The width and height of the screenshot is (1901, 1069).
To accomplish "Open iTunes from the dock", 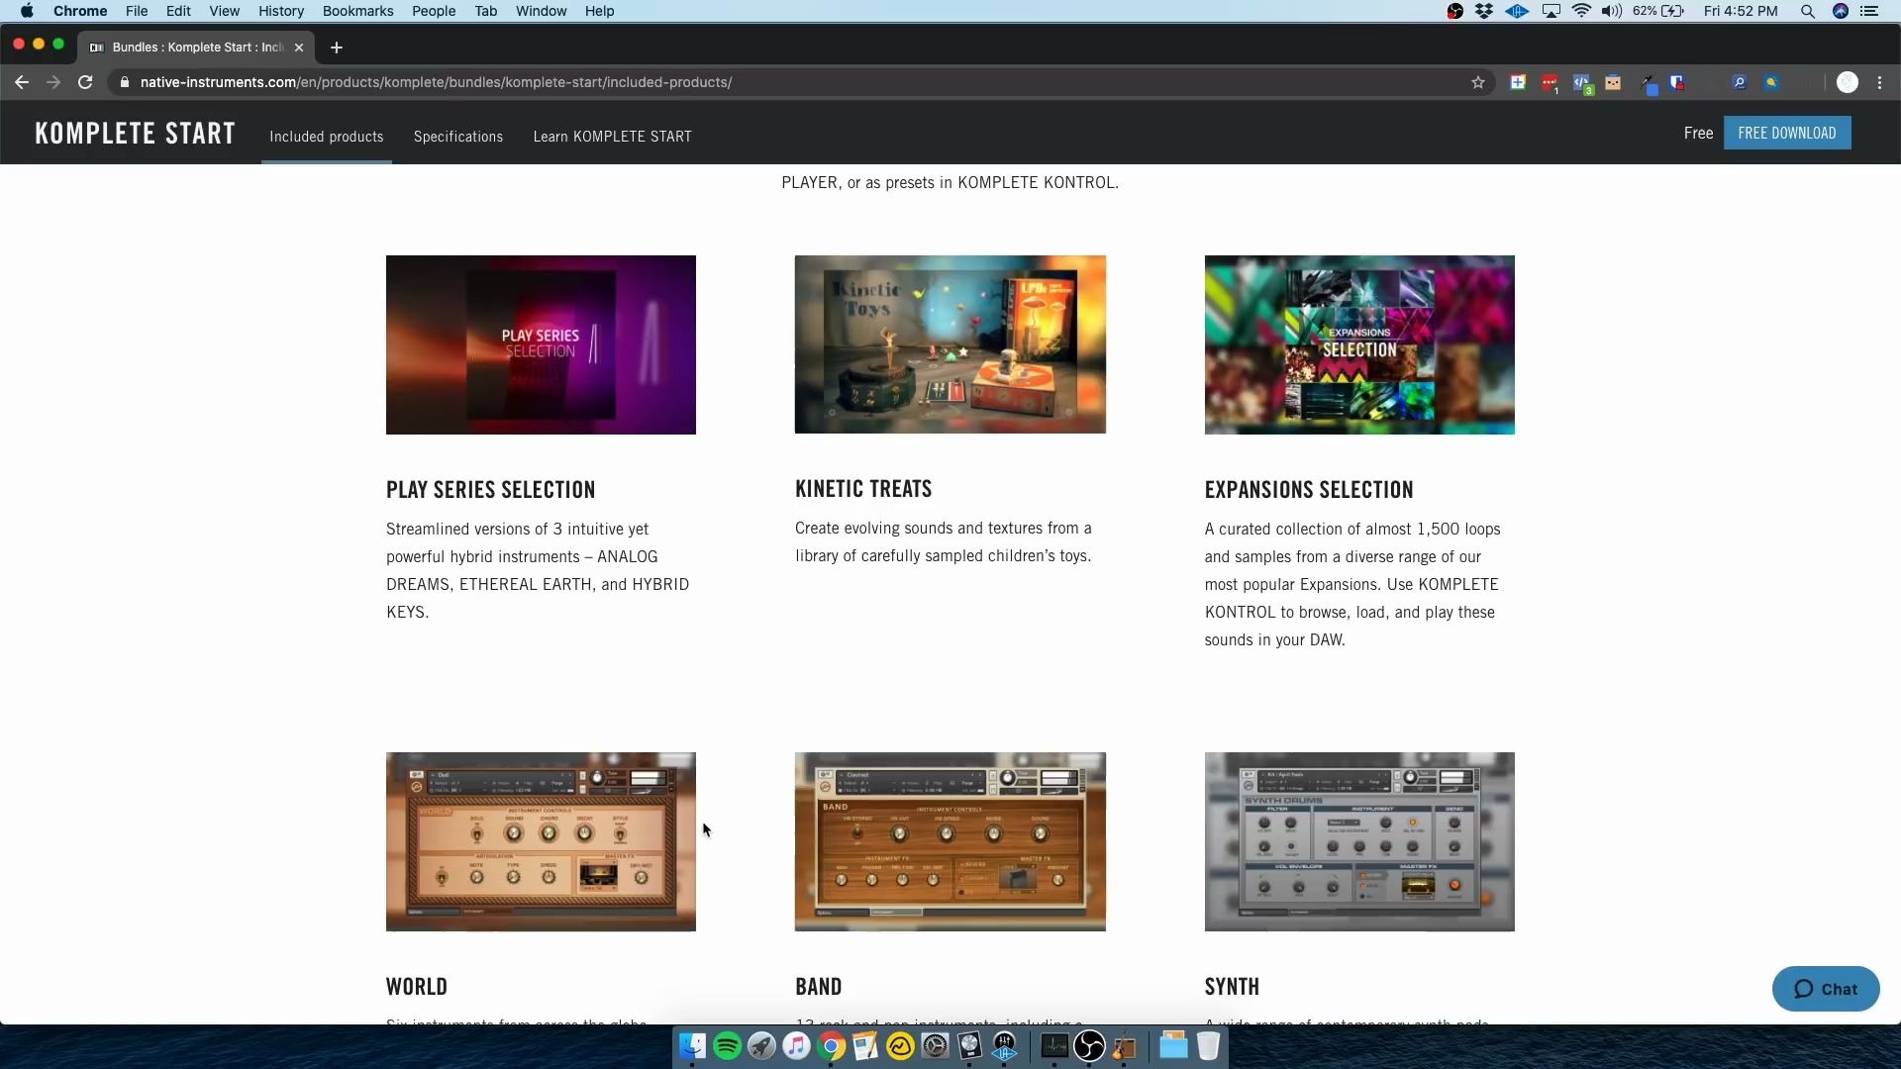I will click(x=796, y=1046).
